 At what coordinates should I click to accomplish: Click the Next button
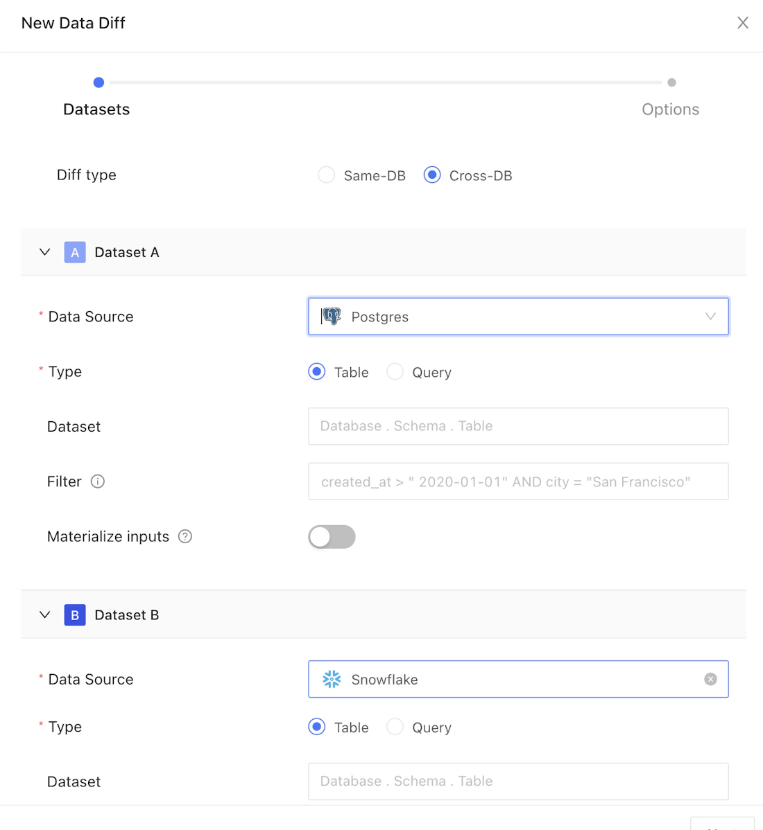coord(721,826)
